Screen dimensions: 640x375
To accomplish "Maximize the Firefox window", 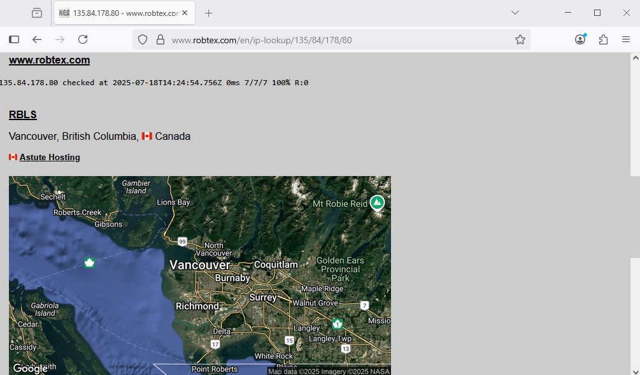I will [x=597, y=13].
